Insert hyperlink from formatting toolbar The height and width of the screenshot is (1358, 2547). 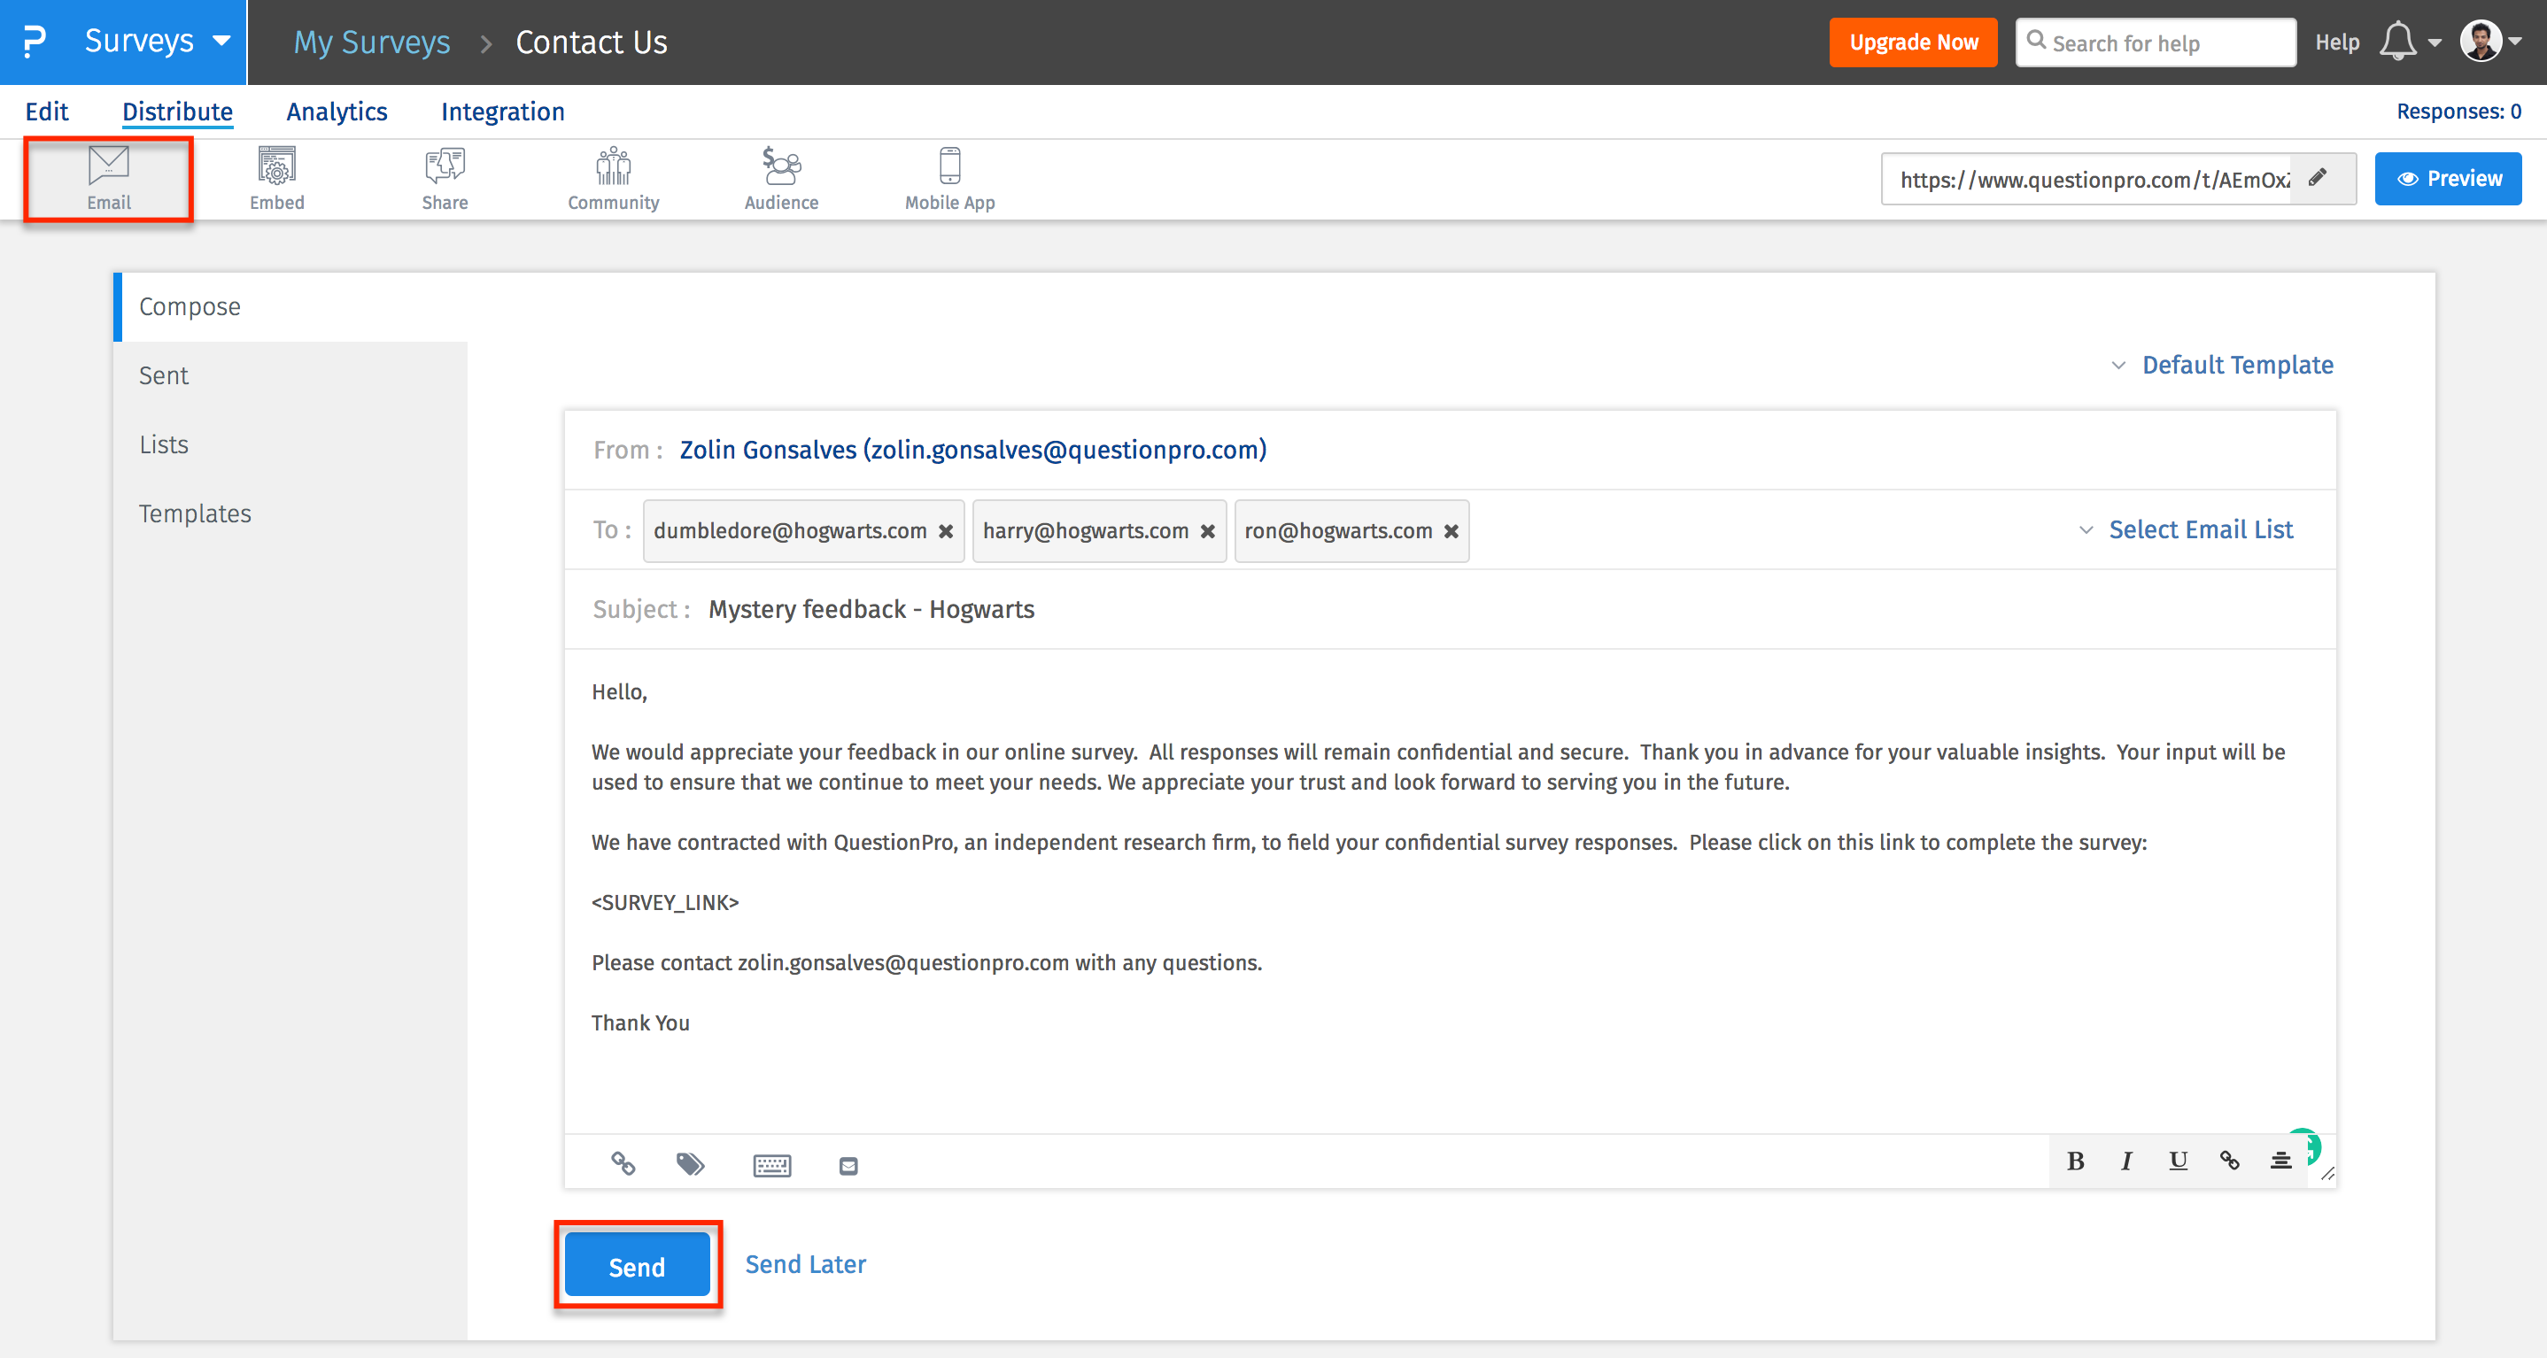(x=2228, y=1161)
